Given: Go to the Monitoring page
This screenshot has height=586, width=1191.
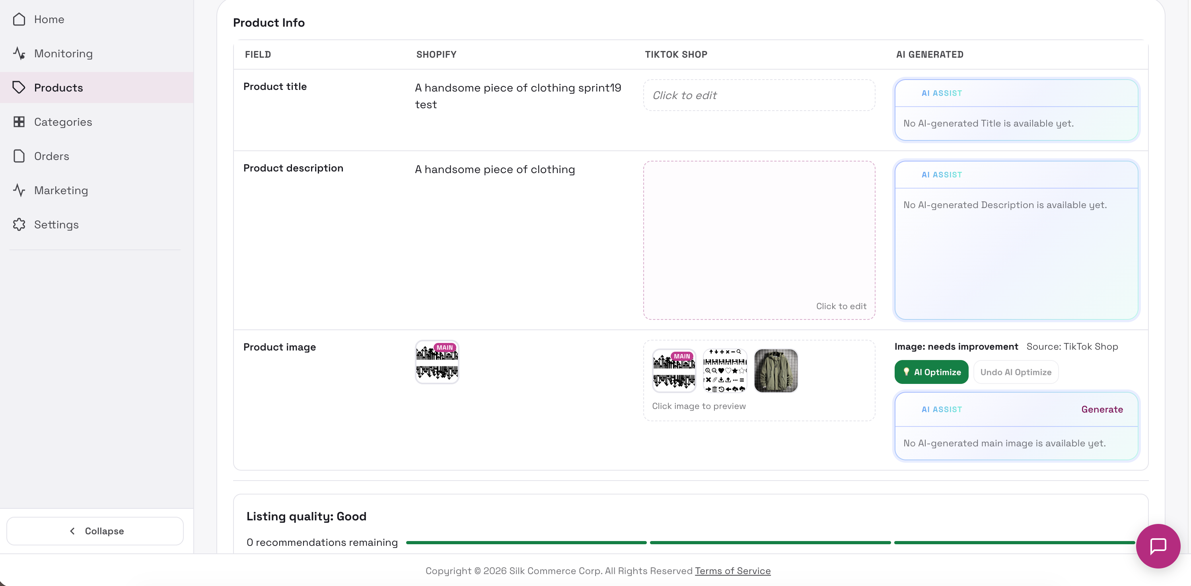Looking at the screenshot, I should pos(97,54).
